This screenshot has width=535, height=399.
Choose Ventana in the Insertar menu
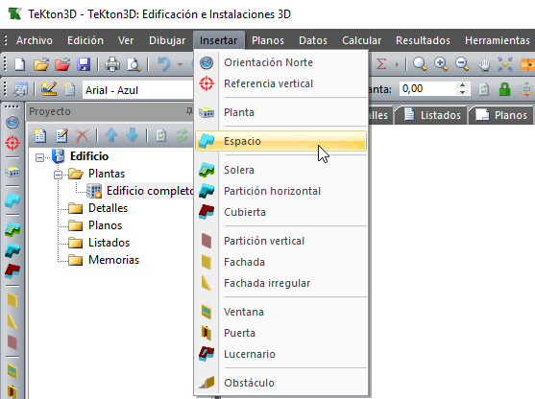[281, 312]
